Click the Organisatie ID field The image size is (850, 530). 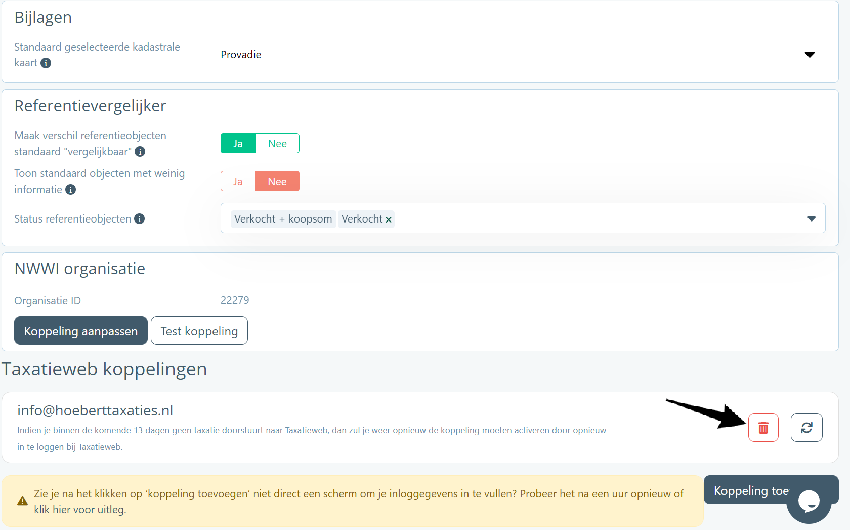[x=523, y=300]
